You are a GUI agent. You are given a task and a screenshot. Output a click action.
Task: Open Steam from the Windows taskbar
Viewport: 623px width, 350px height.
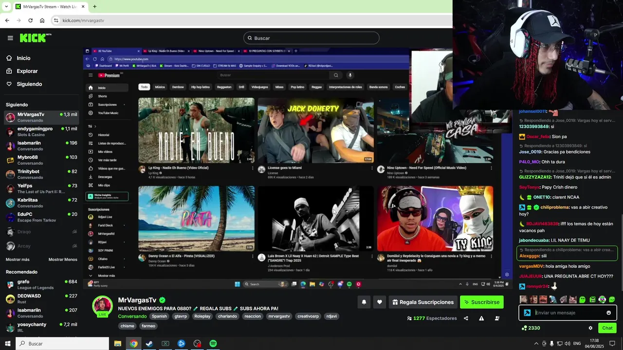(x=149, y=344)
